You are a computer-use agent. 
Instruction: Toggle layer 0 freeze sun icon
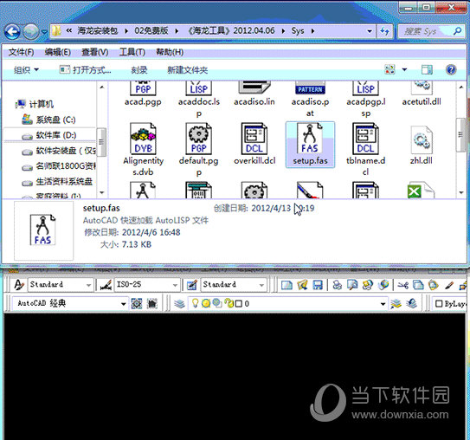pyautogui.click(x=206, y=304)
